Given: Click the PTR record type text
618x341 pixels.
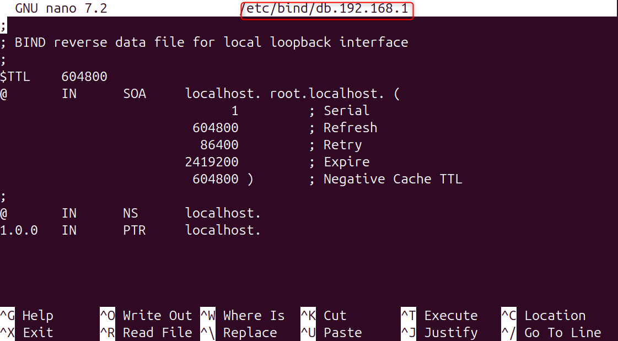Looking at the screenshot, I should point(134,230).
